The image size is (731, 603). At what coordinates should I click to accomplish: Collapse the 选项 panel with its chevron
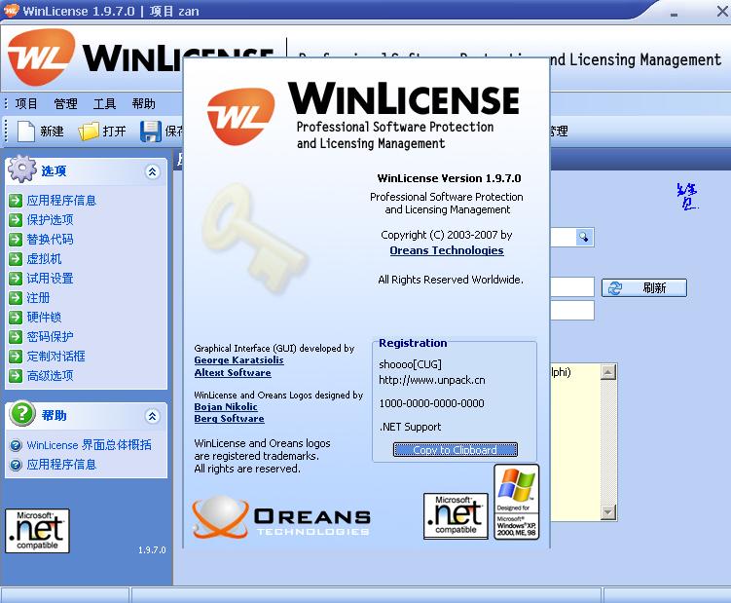click(x=152, y=171)
